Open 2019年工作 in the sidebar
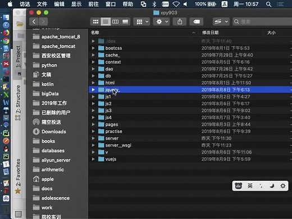The image size is (292, 219). tap(50, 103)
